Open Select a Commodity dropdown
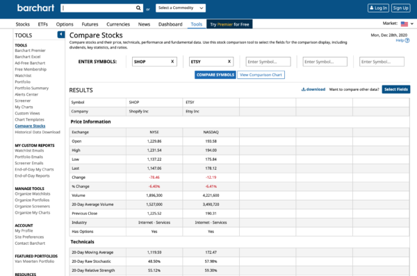Image resolution: width=417 pixels, height=276 pixels. click(x=181, y=8)
